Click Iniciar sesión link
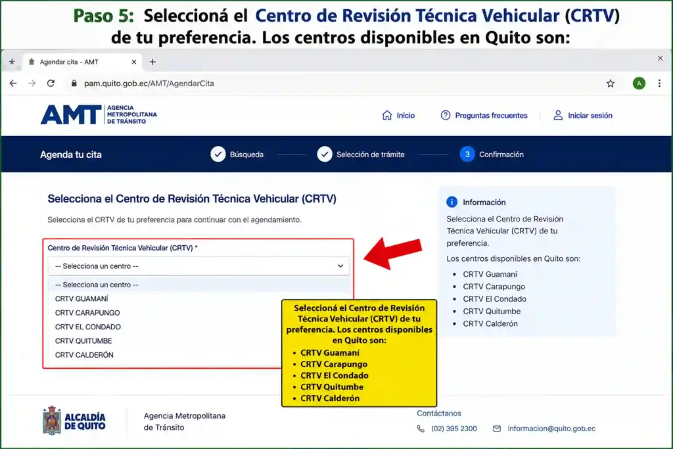 [582, 116]
